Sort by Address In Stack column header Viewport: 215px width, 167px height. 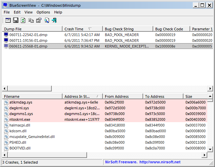(82, 96)
